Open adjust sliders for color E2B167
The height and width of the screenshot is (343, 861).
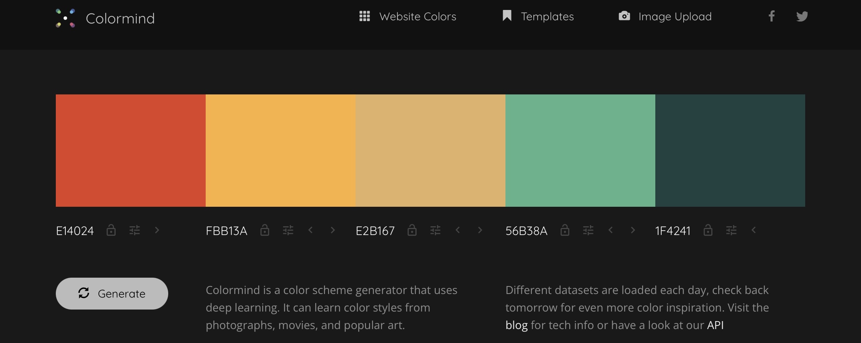click(435, 230)
